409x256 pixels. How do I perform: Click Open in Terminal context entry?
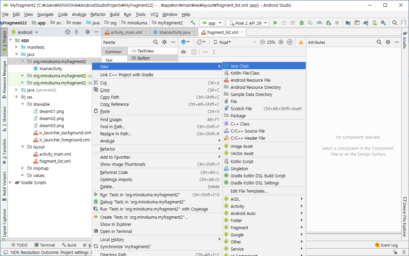click(157, 231)
